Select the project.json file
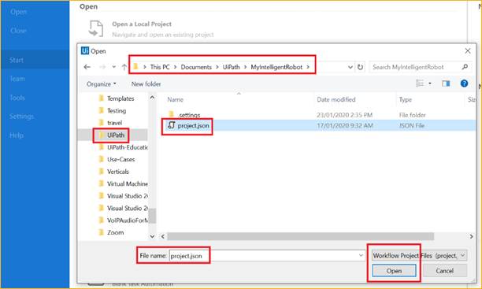482x289 pixels. (x=194, y=125)
